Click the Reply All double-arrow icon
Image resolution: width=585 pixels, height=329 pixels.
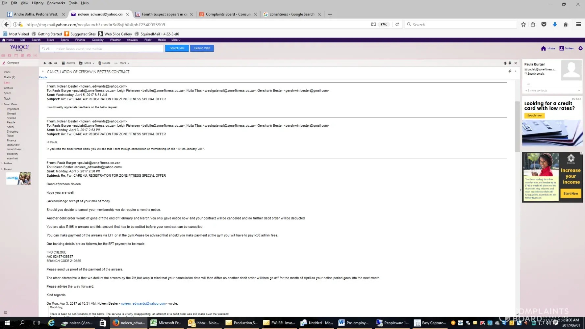click(x=50, y=63)
